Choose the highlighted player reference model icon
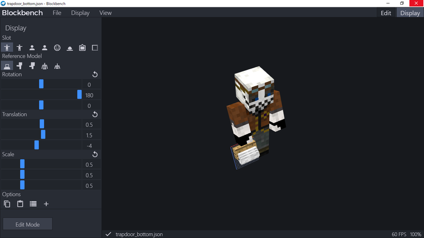Image resolution: width=424 pixels, height=238 pixels. 7,66
